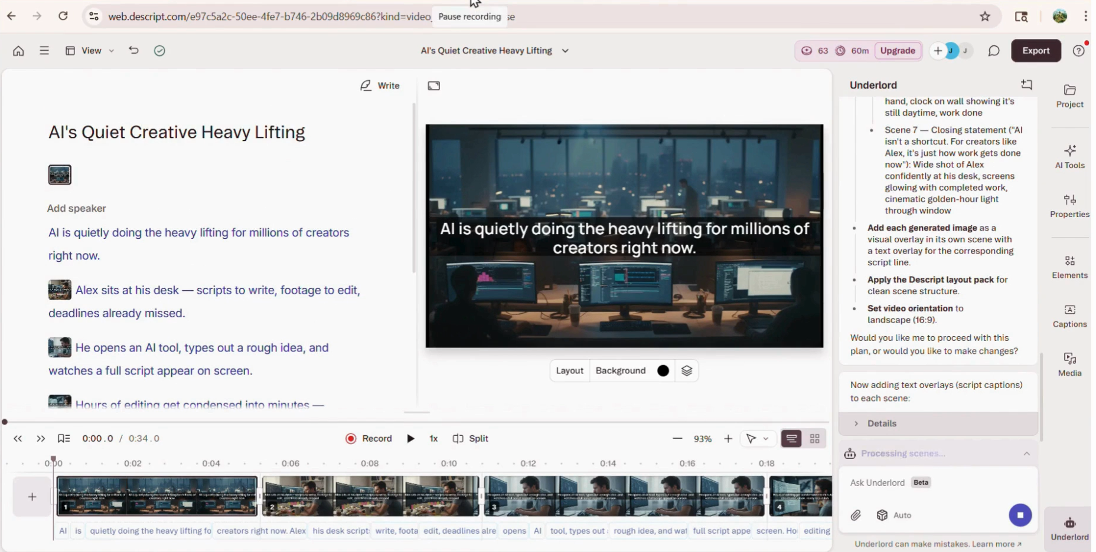Bookmark this page with star icon
1096x552 pixels.
(x=985, y=17)
